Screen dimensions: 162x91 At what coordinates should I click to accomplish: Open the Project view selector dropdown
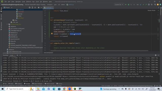point(8,8)
